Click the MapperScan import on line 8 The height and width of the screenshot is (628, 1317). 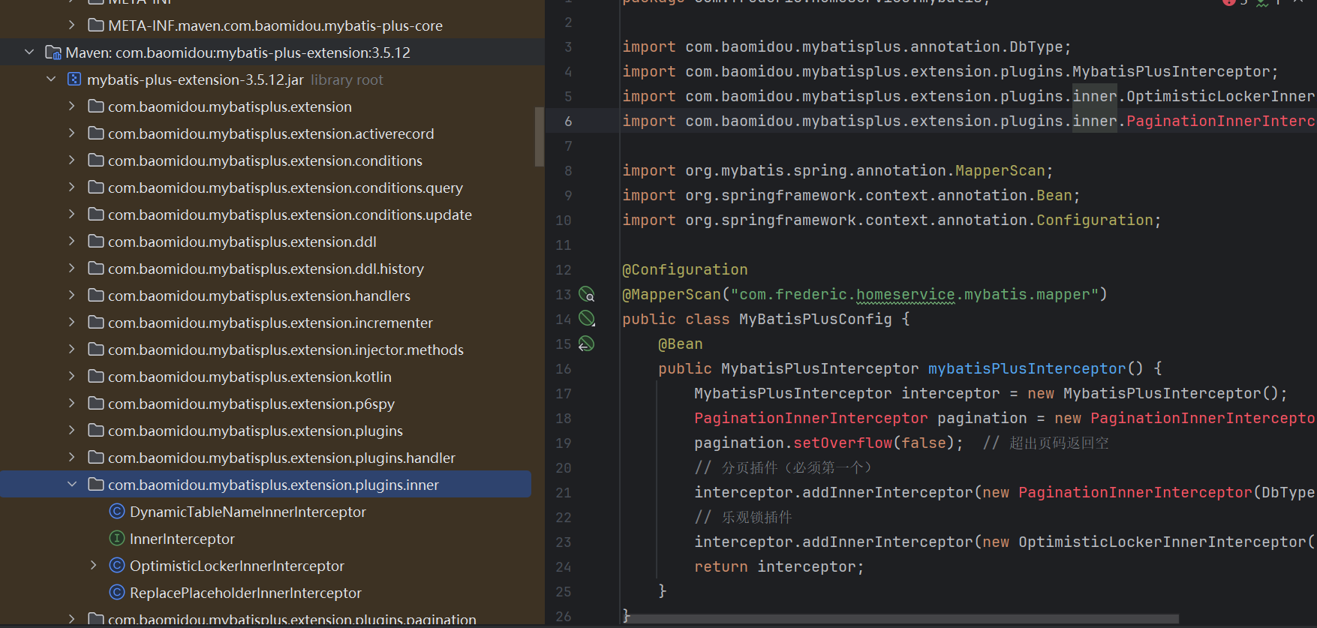pos(1000,170)
